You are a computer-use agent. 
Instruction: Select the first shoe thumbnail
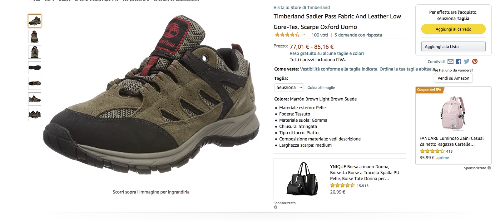point(35,21)
